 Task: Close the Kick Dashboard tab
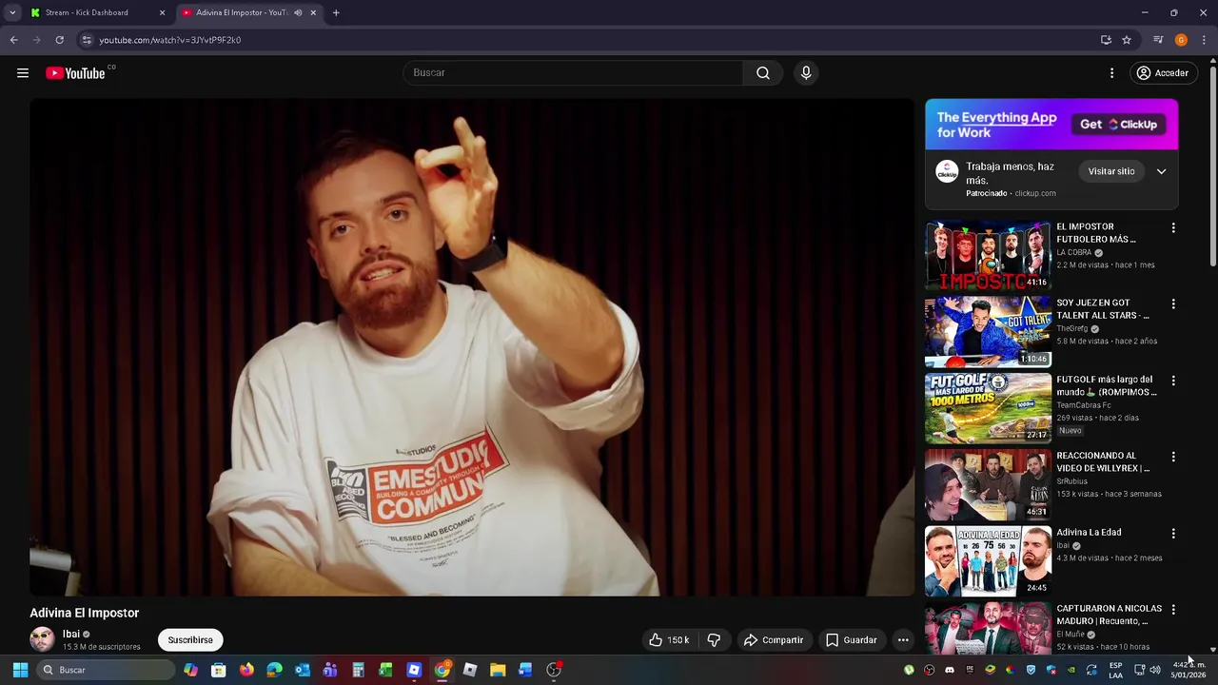162,12
